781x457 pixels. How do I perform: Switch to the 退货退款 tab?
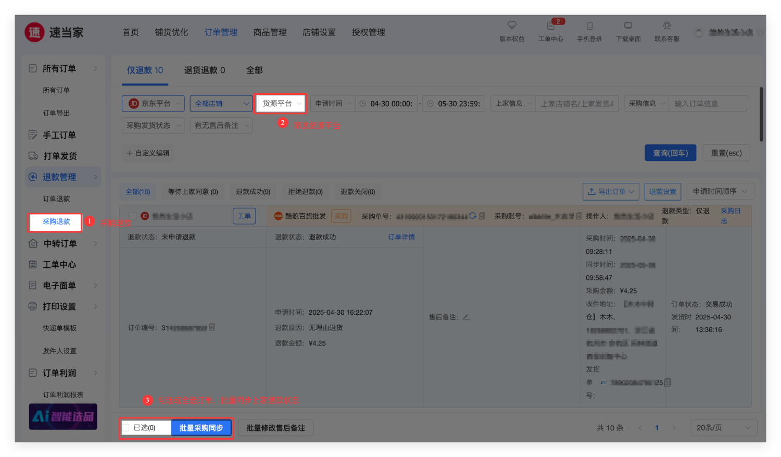(205, 70)
